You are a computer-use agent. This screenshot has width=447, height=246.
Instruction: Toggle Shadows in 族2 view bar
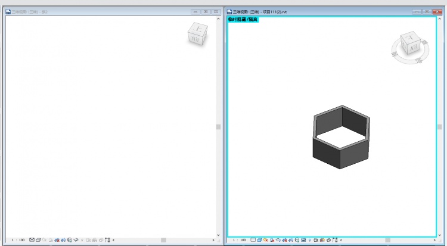pyautogui.click(x=51, y=240)
